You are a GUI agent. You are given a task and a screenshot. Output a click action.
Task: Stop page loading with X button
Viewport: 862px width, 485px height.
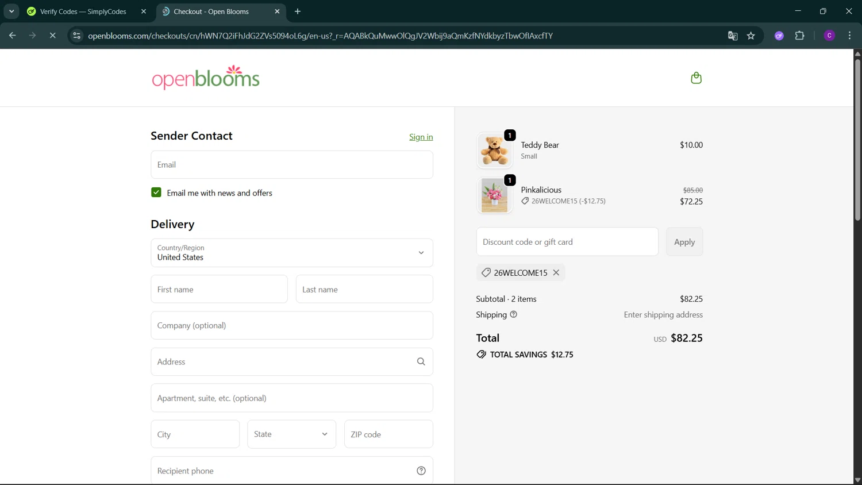[52, 36]
